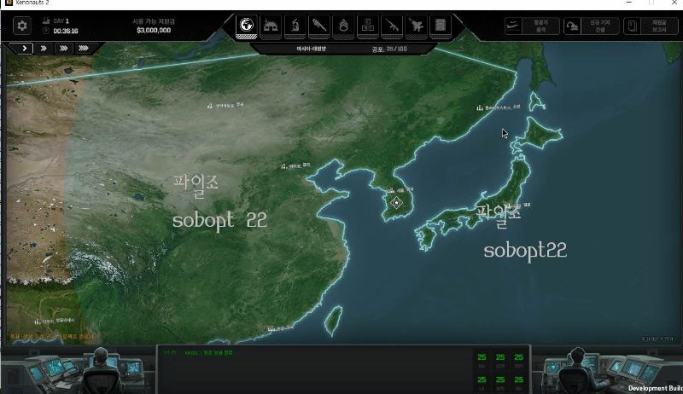
Task: Click the build new base button
Action: pos(592,26)
